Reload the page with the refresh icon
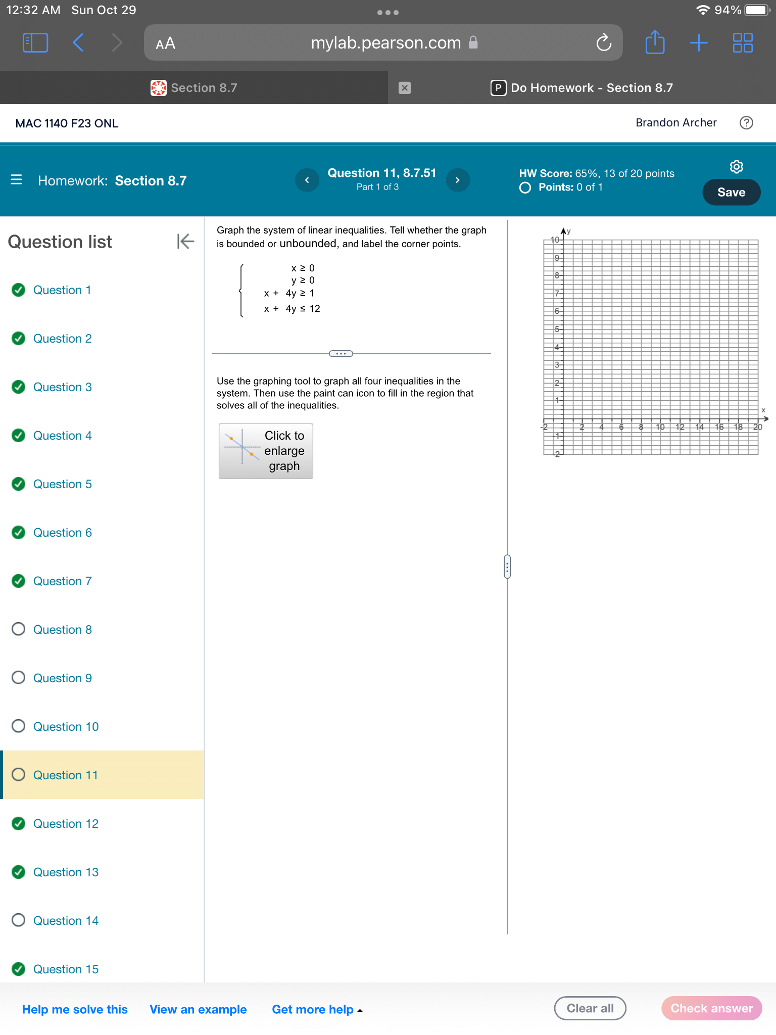 click(x=603, y=43)
